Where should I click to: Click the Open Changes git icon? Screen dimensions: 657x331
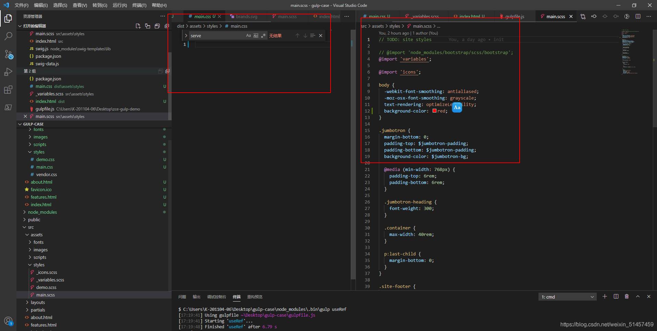[583, 16]
